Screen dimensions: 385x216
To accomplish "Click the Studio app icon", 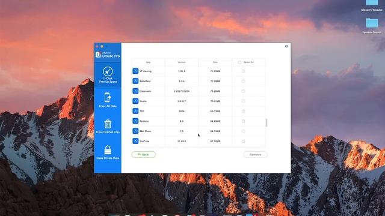I will pos(135,101).
